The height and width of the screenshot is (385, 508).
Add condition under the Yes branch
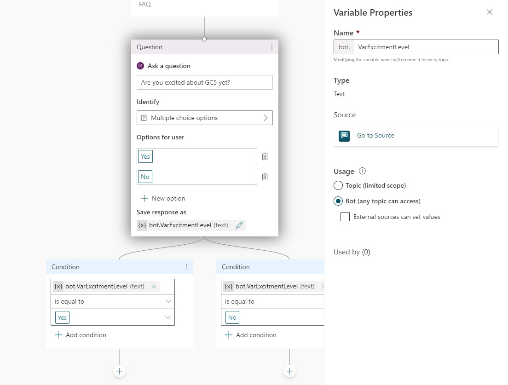pos(81,335)
